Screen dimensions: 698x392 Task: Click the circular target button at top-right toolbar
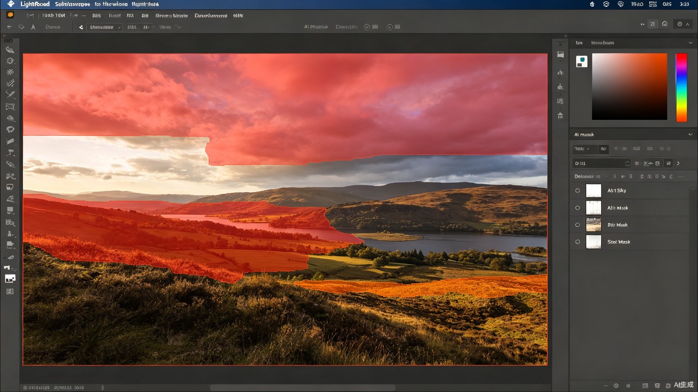680,24
